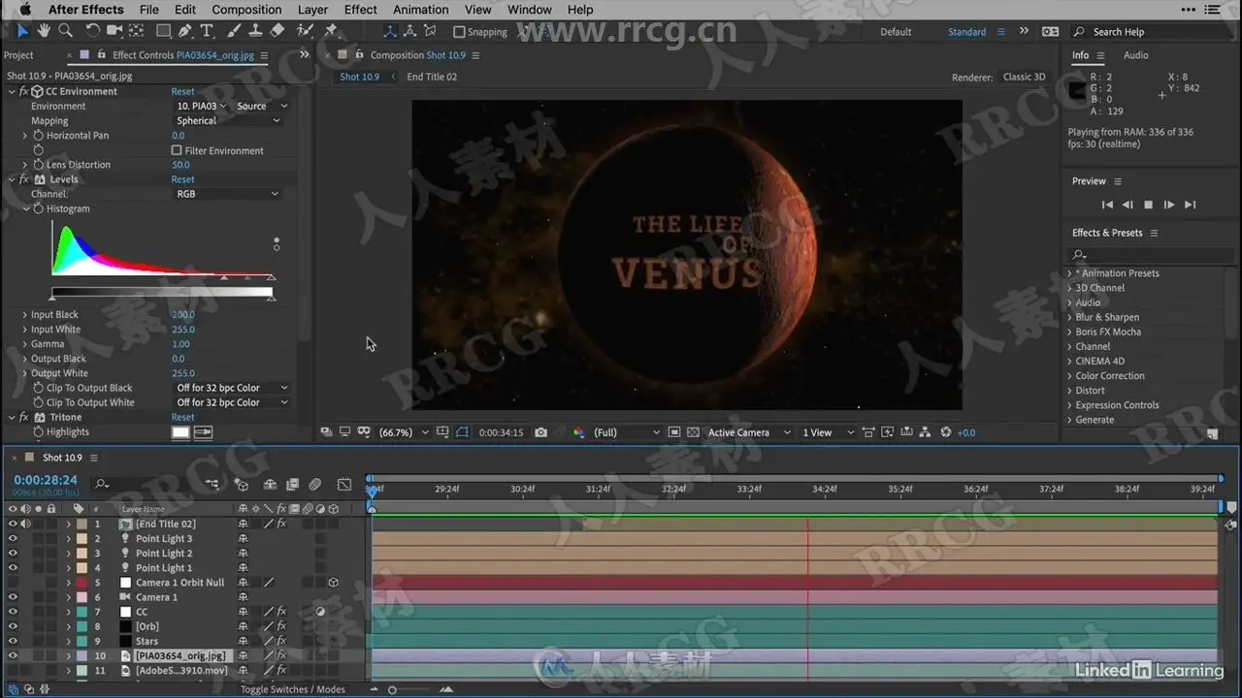1242x698 pixels.
Task: Open the resolution dropdown set to Full
Action: point(627,432)
